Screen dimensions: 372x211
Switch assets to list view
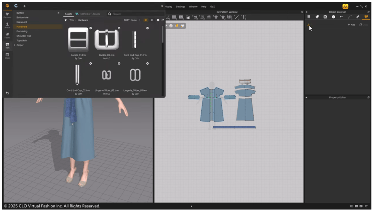(152, 20)
